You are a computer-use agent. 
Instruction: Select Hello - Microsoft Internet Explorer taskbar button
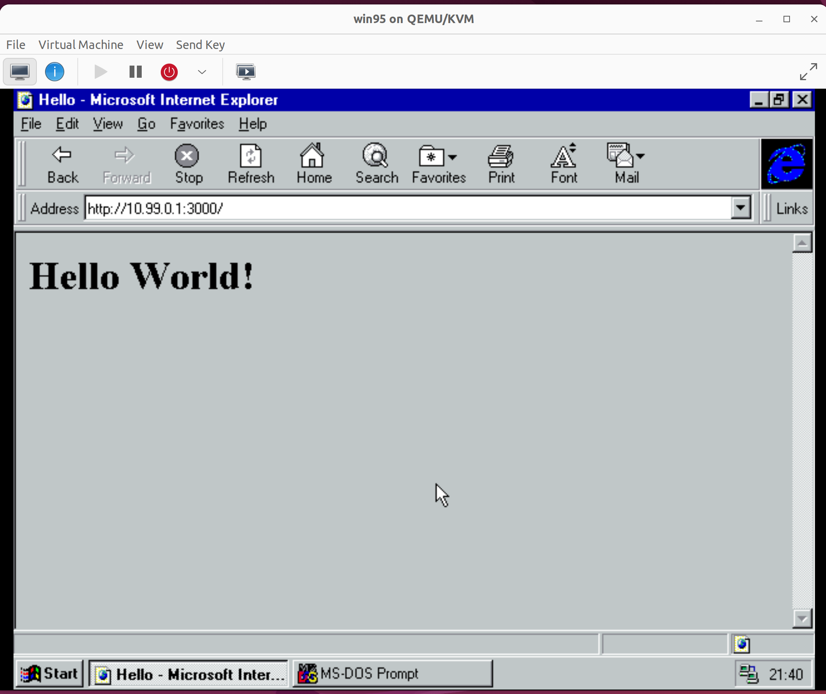click(188, 674)
